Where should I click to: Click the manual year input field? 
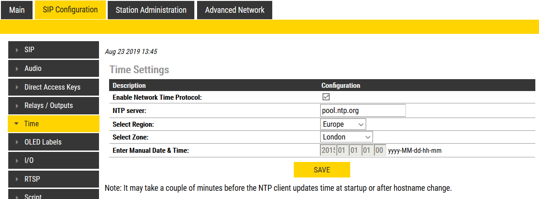pos(328,150)
